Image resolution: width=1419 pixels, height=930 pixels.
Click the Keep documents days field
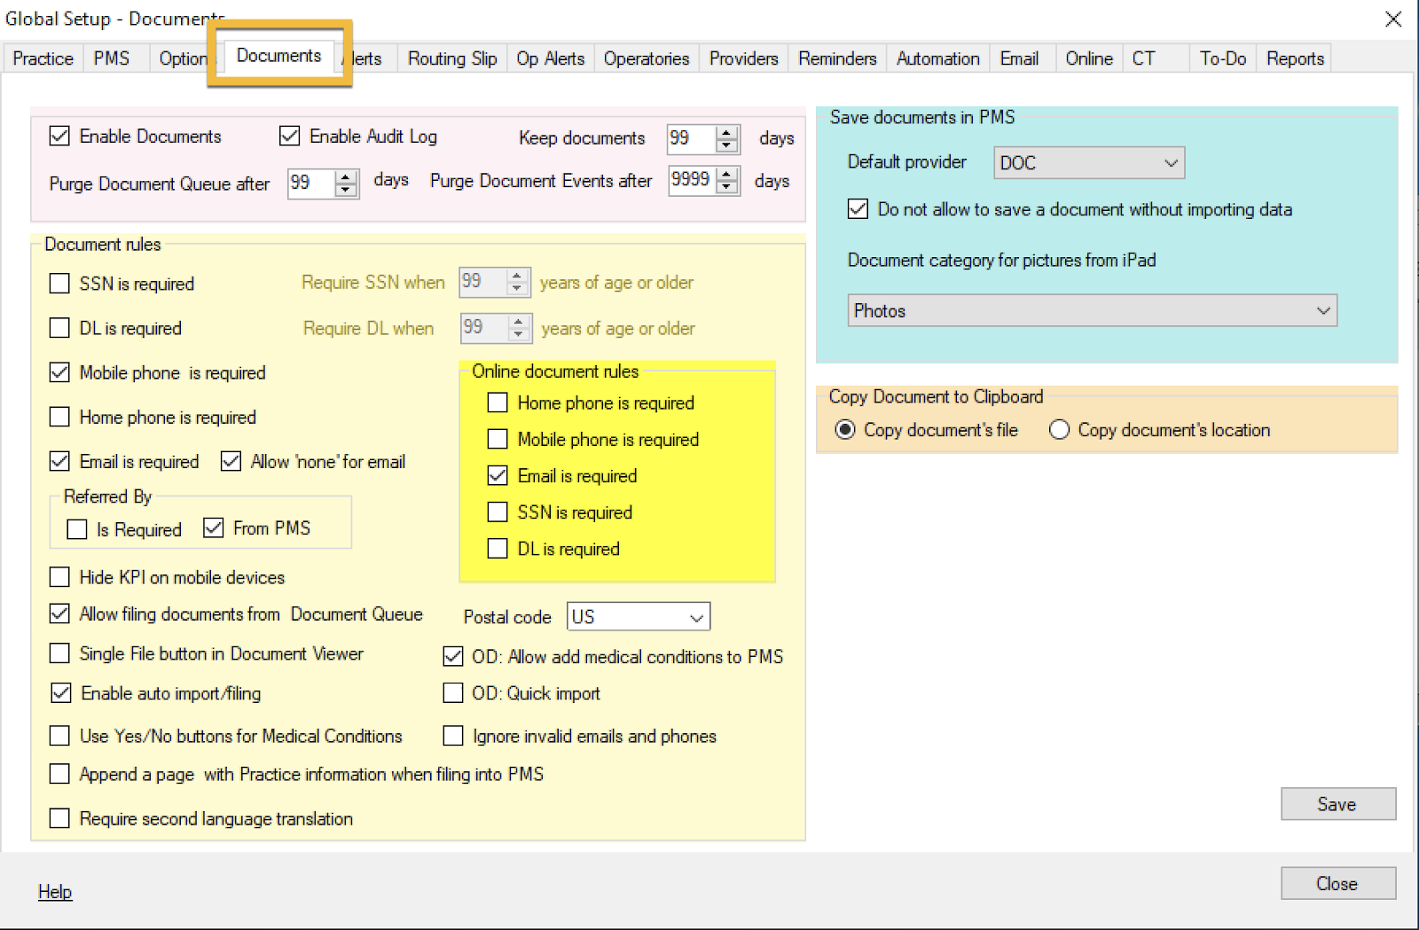(692, 138)
